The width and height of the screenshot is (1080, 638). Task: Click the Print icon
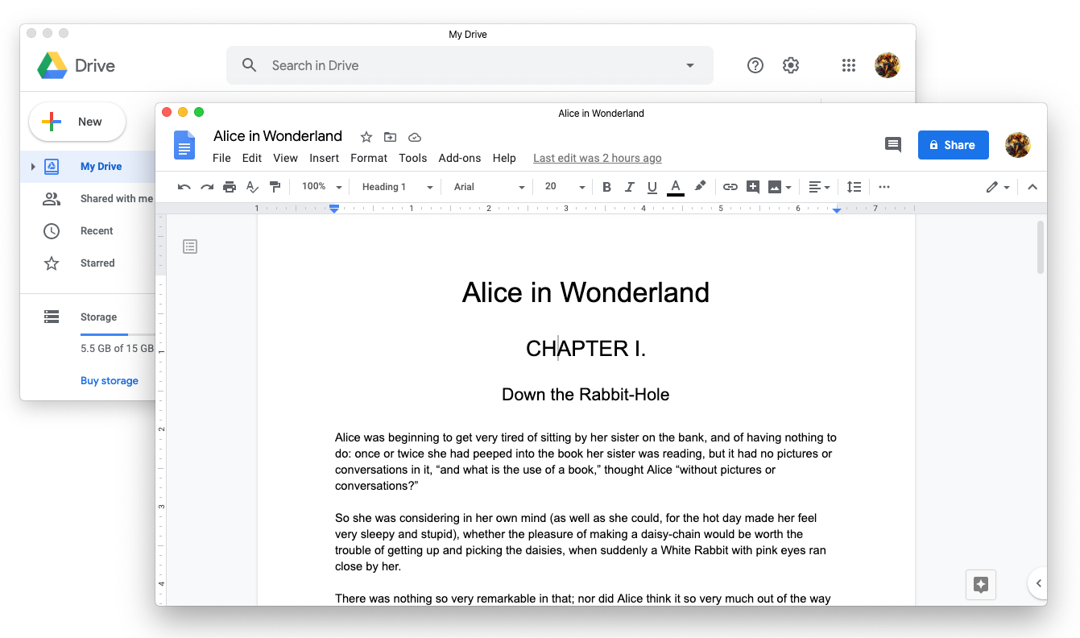pyautogui.click(x=230, y=187)
